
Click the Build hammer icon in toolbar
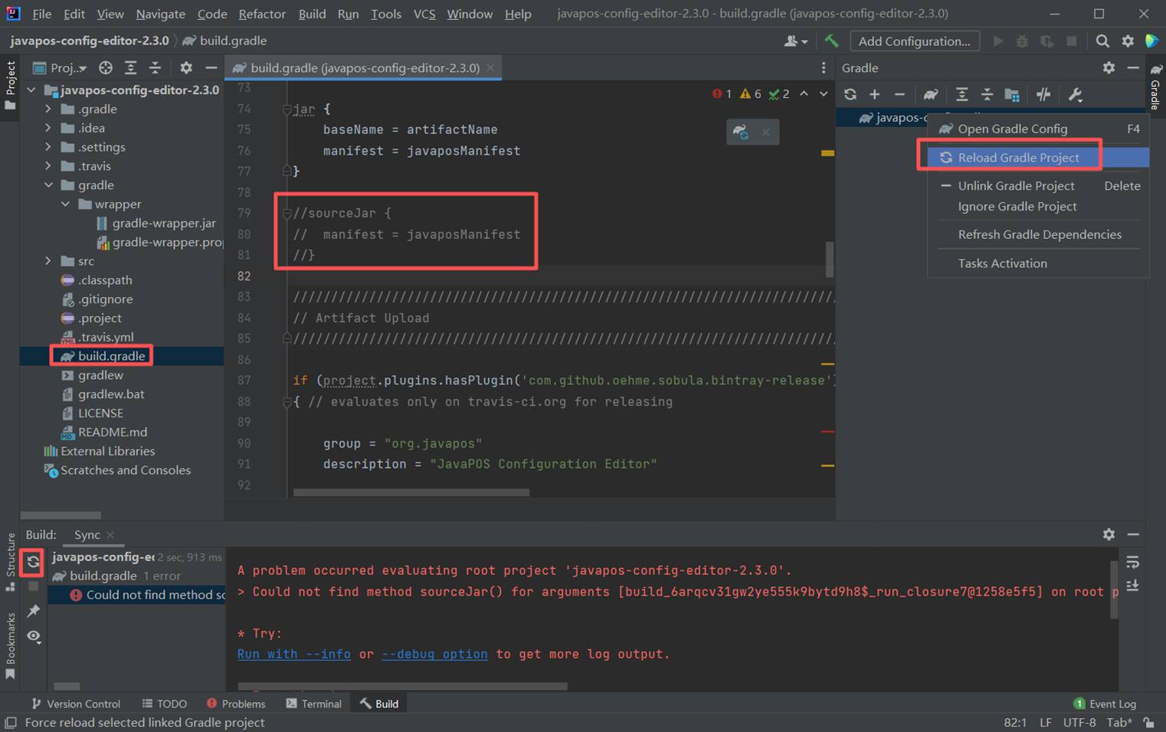pyautogui.click(x=831, y=41)
